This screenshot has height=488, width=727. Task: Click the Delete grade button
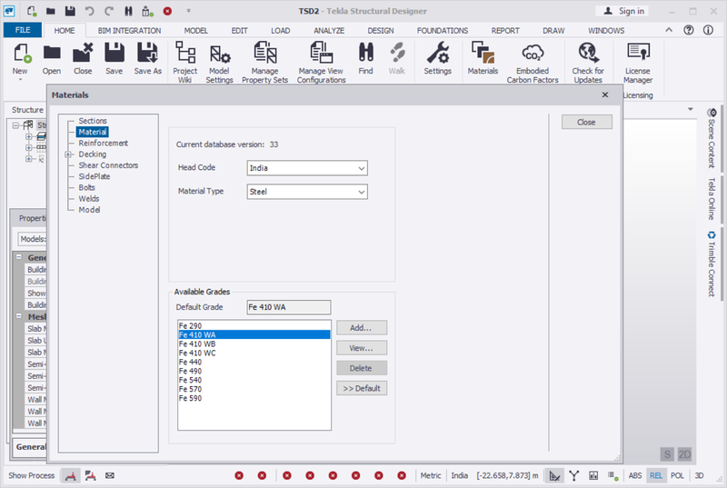coord(361,368)
